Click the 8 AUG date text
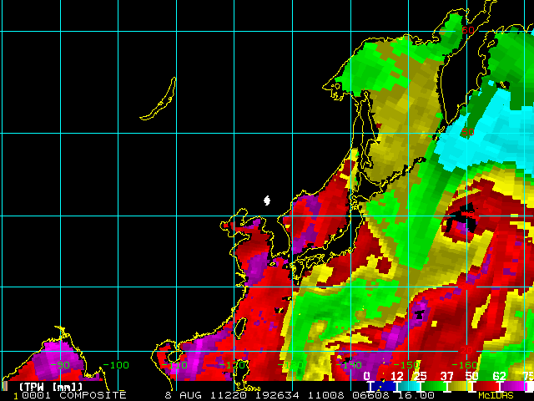This screenshot has width=534, height=401. coord(184,395)
